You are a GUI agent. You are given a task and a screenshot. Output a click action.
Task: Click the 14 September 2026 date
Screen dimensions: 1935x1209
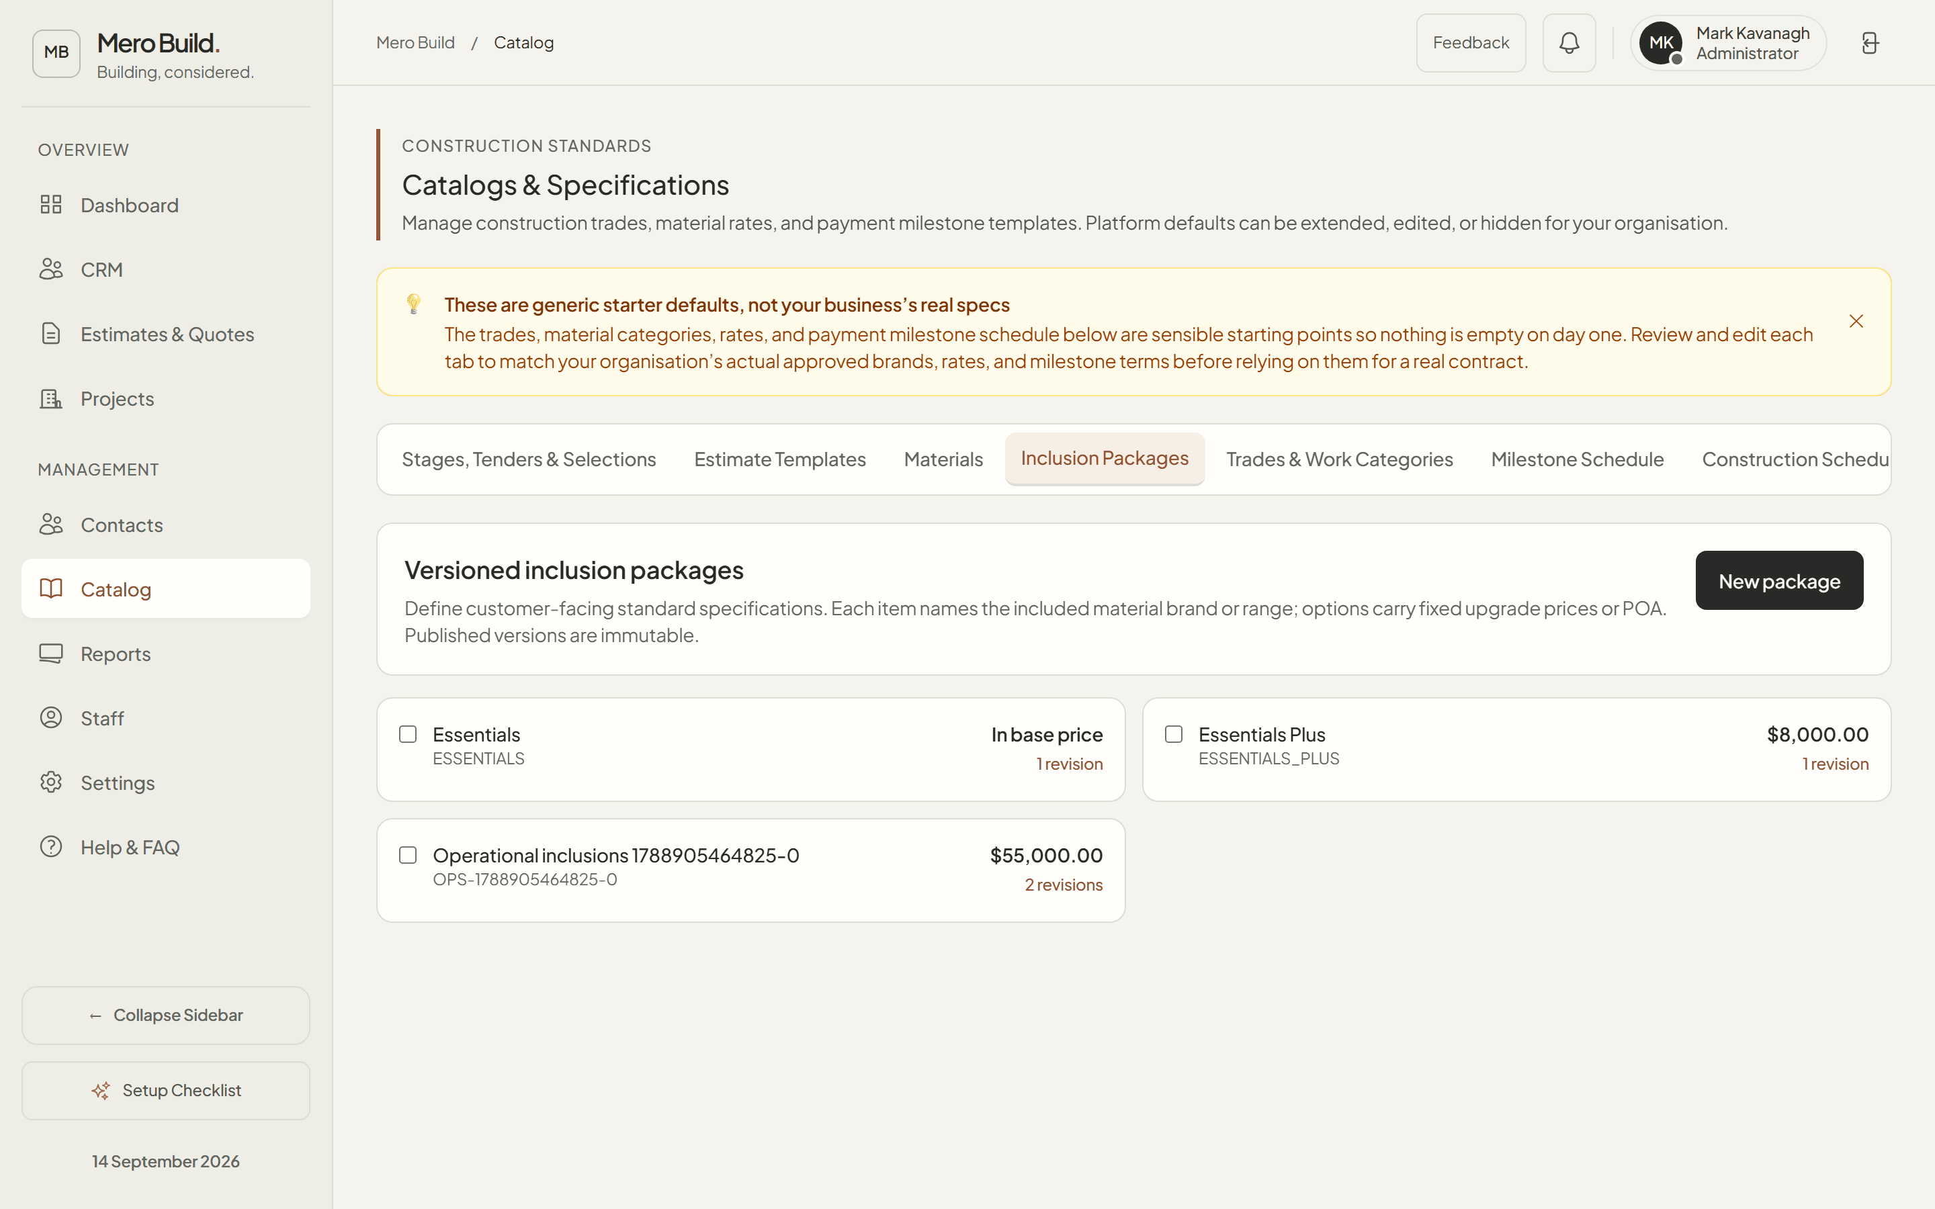(x=165, y=1161)
